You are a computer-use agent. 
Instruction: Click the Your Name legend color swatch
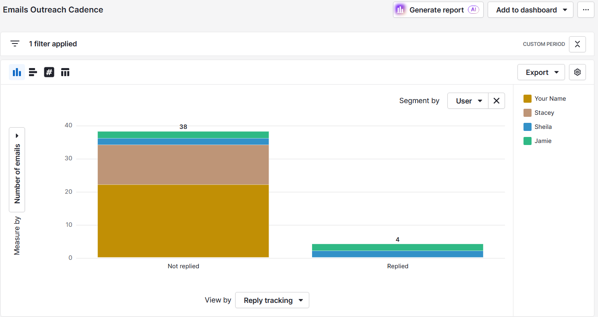coord(528,99)
